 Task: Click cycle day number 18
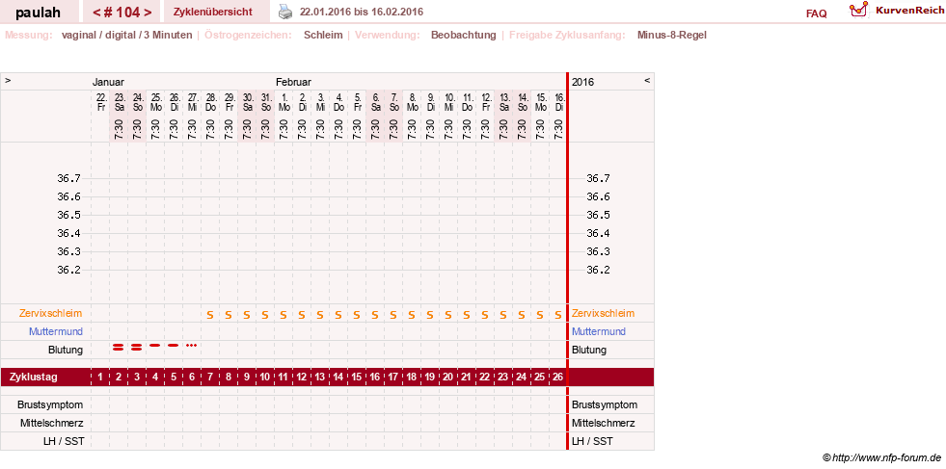[x=412, y=378]
